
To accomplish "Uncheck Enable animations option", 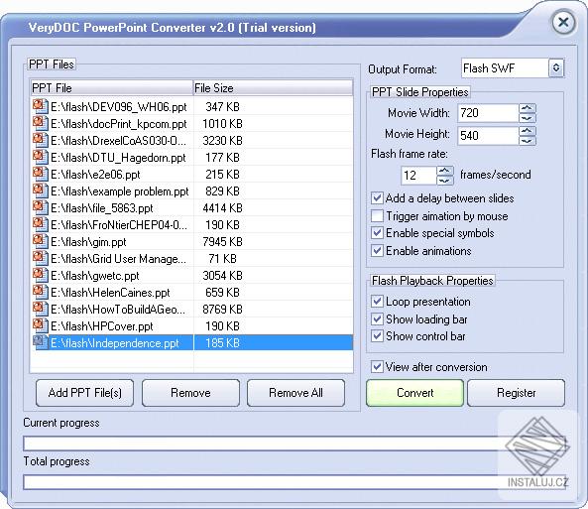I will pos(377,251).
